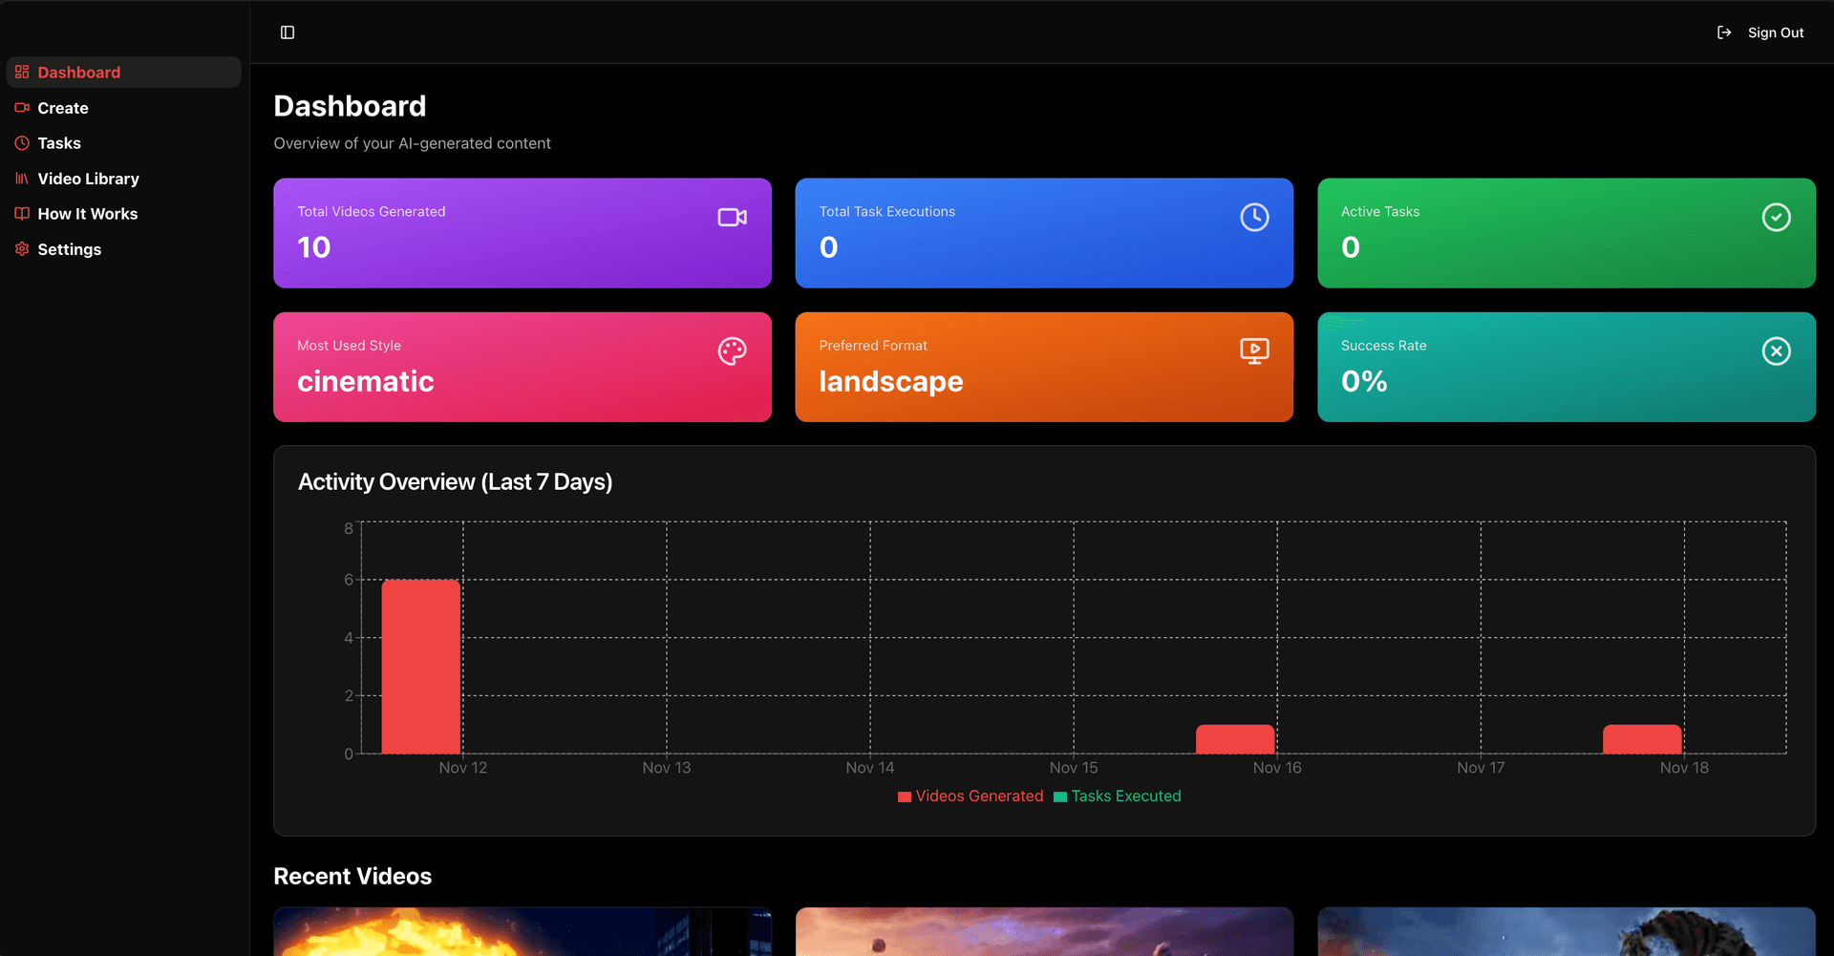Open Settings using the gear icon

click(21, 249)
